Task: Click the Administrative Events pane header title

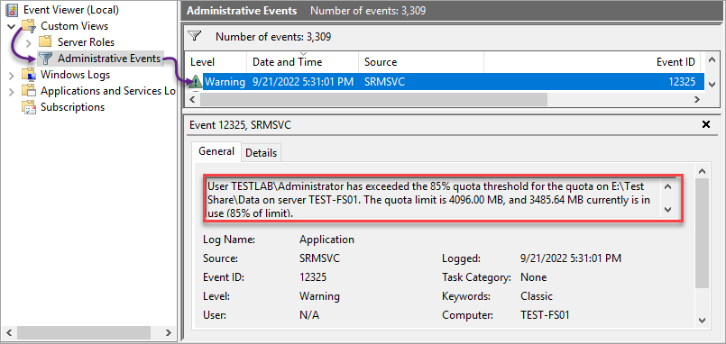Action: pos(242,11)
